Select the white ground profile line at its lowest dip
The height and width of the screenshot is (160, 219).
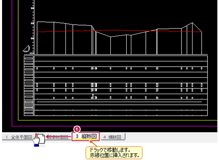point(111,37)
